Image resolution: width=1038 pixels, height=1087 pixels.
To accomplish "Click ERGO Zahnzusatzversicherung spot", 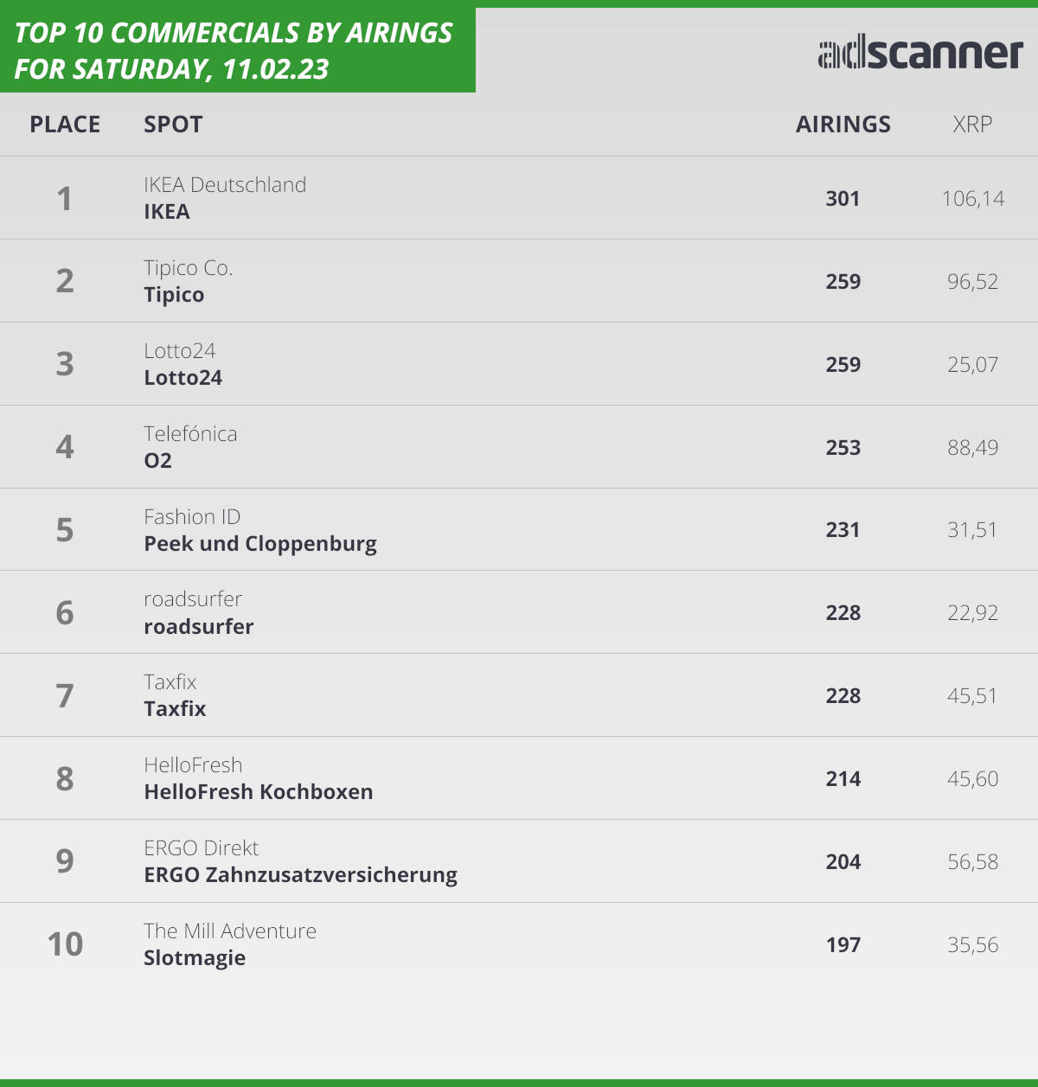I will [300, 875].
